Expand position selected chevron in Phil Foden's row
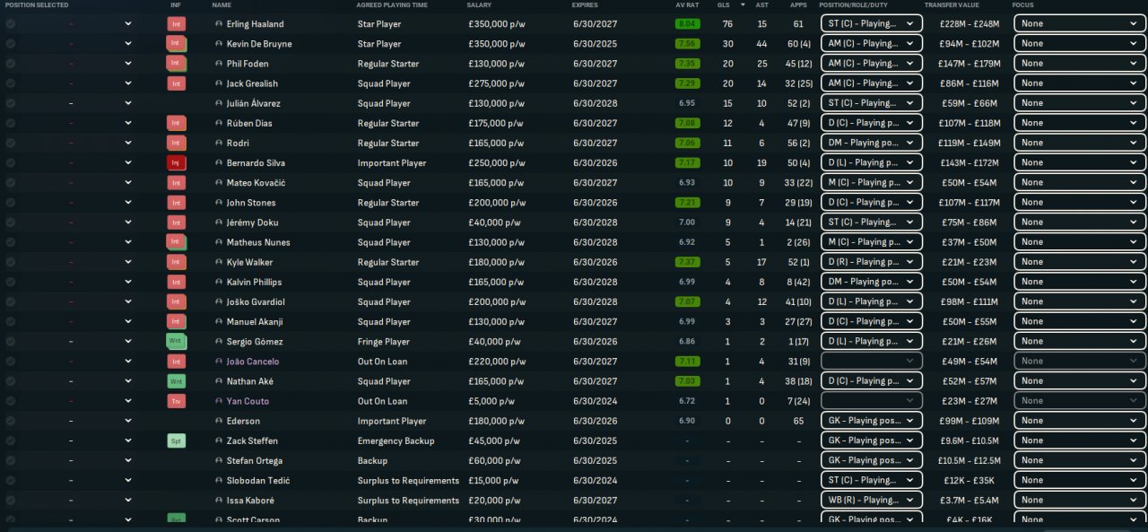This screenshot has height=532, width=1148. (x=127, y=64)
